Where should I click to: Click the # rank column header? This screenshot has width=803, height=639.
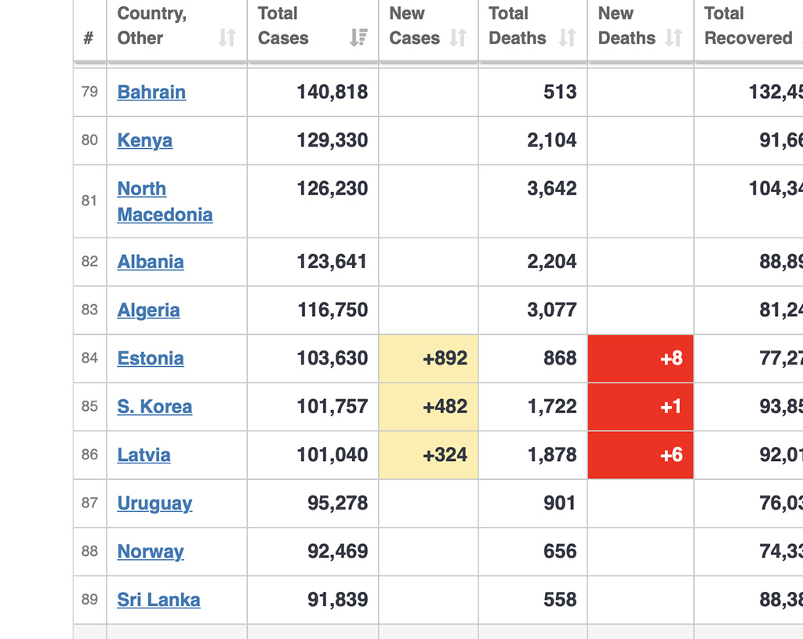[89, 38]
